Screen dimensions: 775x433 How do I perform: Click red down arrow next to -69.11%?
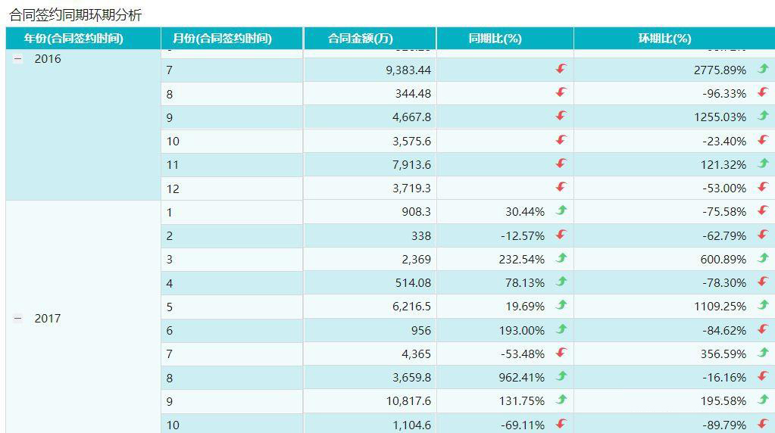(x=561, y=424)
